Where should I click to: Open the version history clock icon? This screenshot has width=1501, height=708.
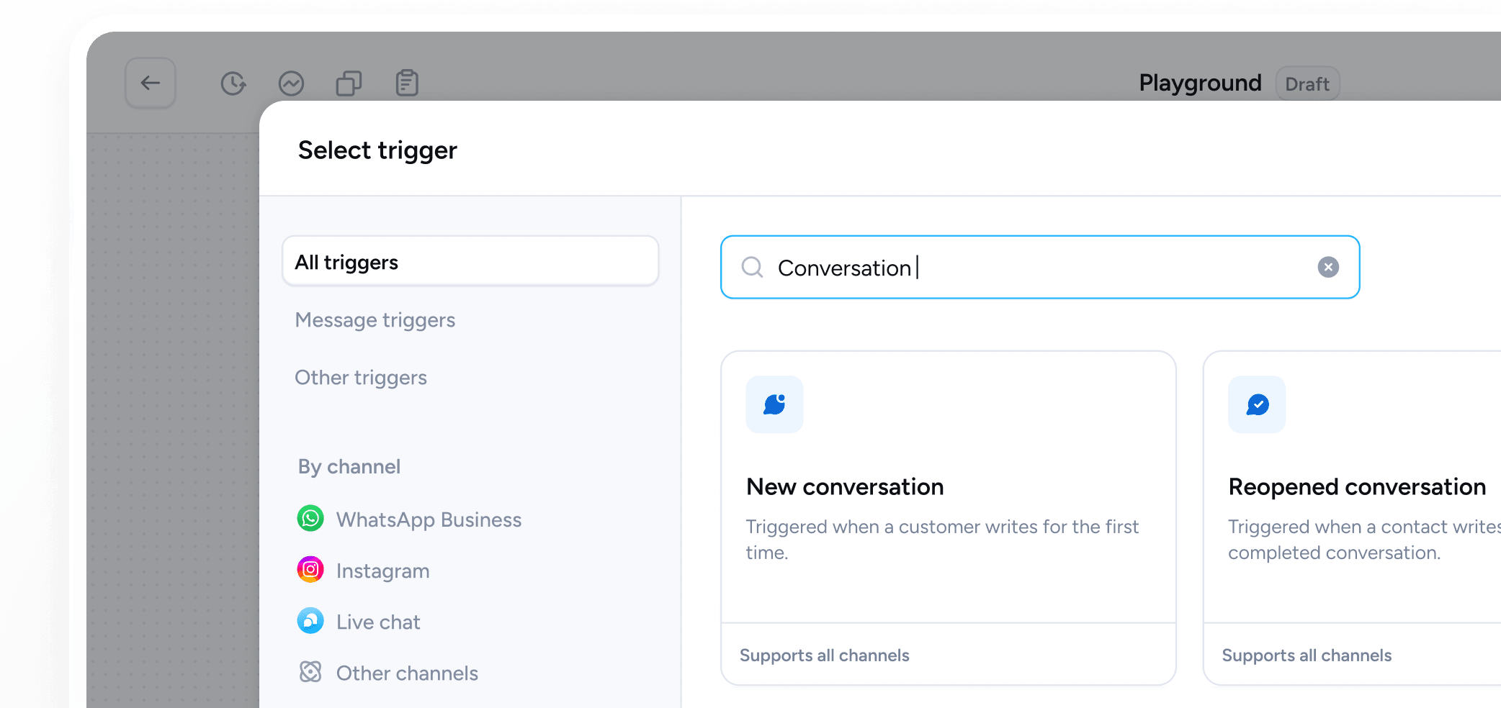[233, 83]
